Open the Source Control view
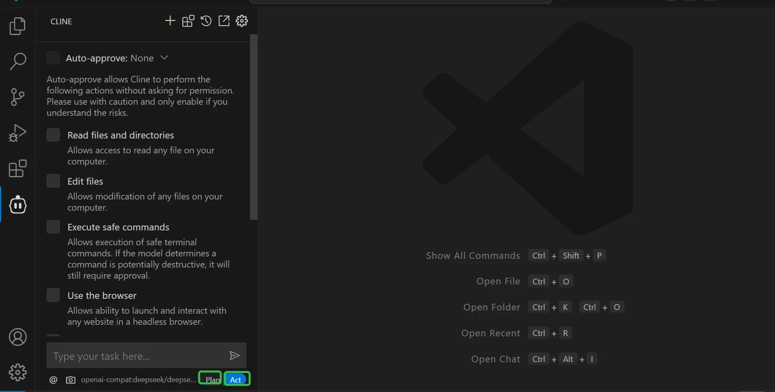This screenshot has width=775, height=392. [x=17, y=97]
